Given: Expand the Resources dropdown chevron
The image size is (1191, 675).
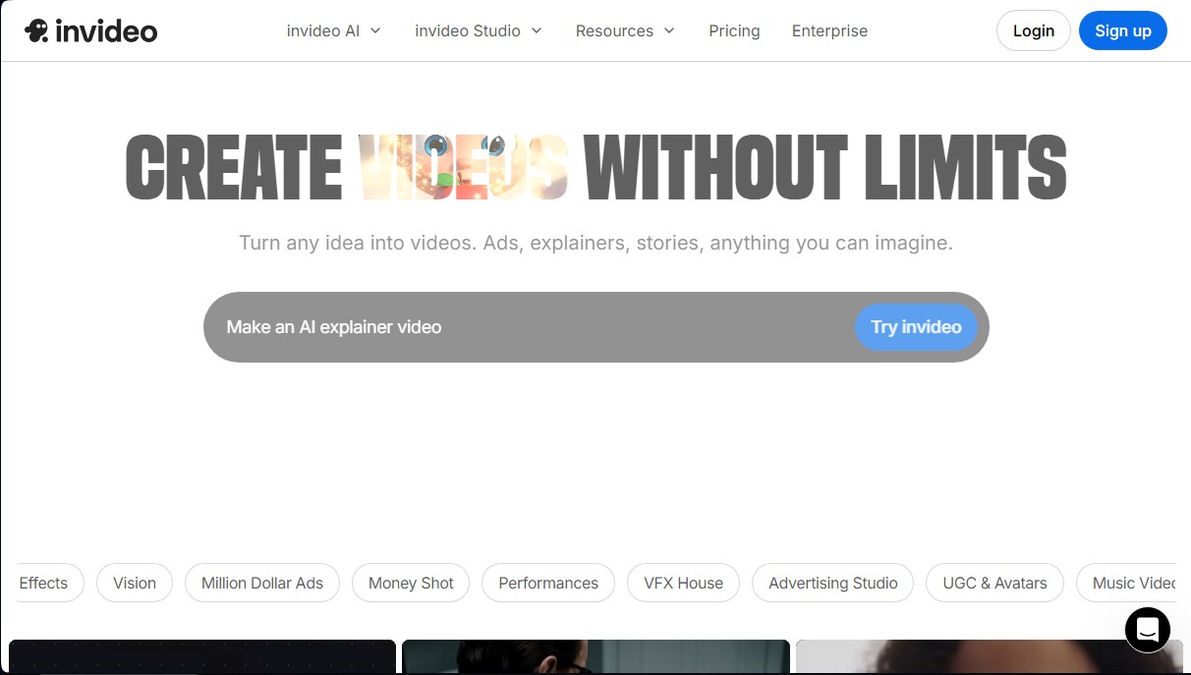Looking at the screenshot, I should pos(669,30).
